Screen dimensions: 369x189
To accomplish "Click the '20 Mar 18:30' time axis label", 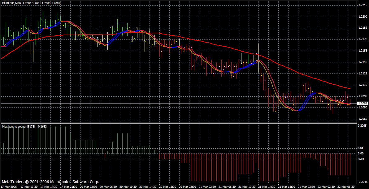I will [167, 187].
